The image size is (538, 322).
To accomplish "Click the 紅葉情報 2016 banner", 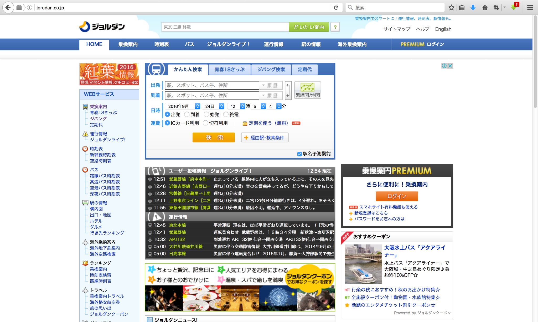I will [x=109, y=74].
